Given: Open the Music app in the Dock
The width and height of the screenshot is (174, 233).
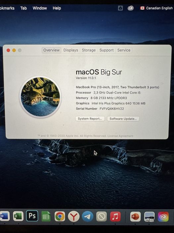Looking at the screenshot, I should [x=115, y=216].
